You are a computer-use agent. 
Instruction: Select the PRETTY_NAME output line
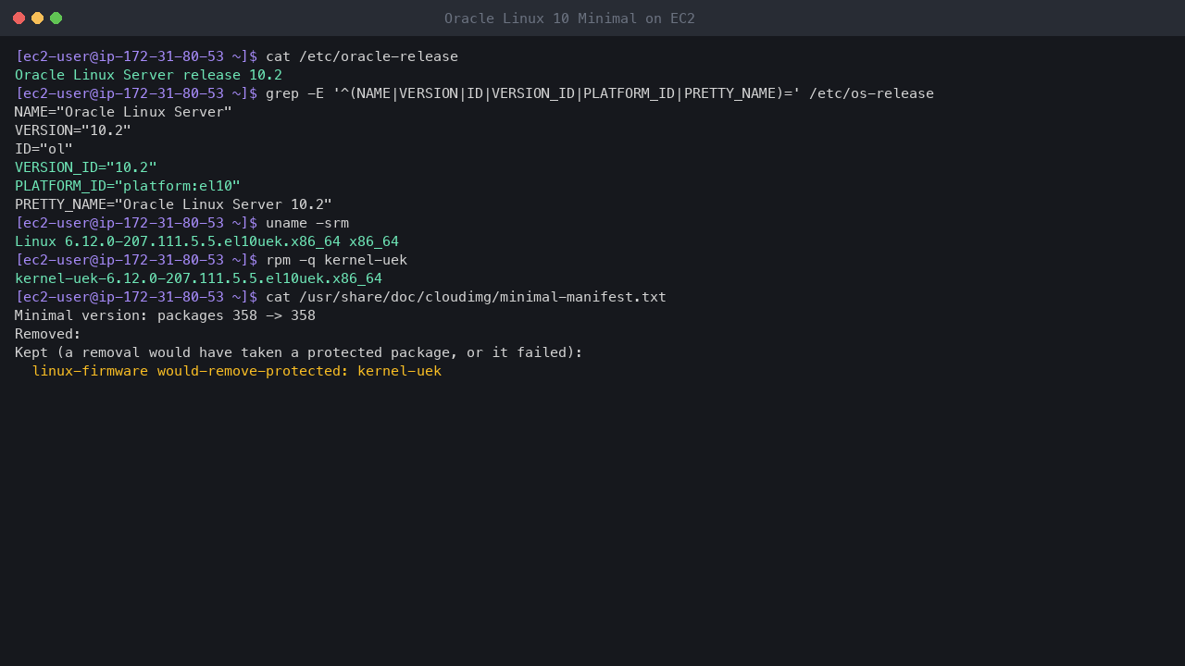173,204
